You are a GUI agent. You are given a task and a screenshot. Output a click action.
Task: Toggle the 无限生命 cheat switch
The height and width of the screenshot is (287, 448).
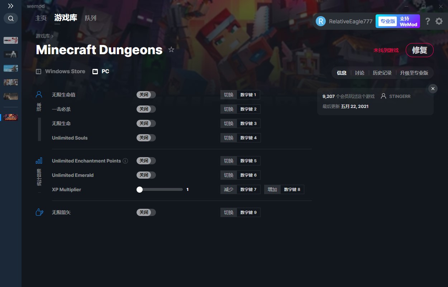[146, 123]
